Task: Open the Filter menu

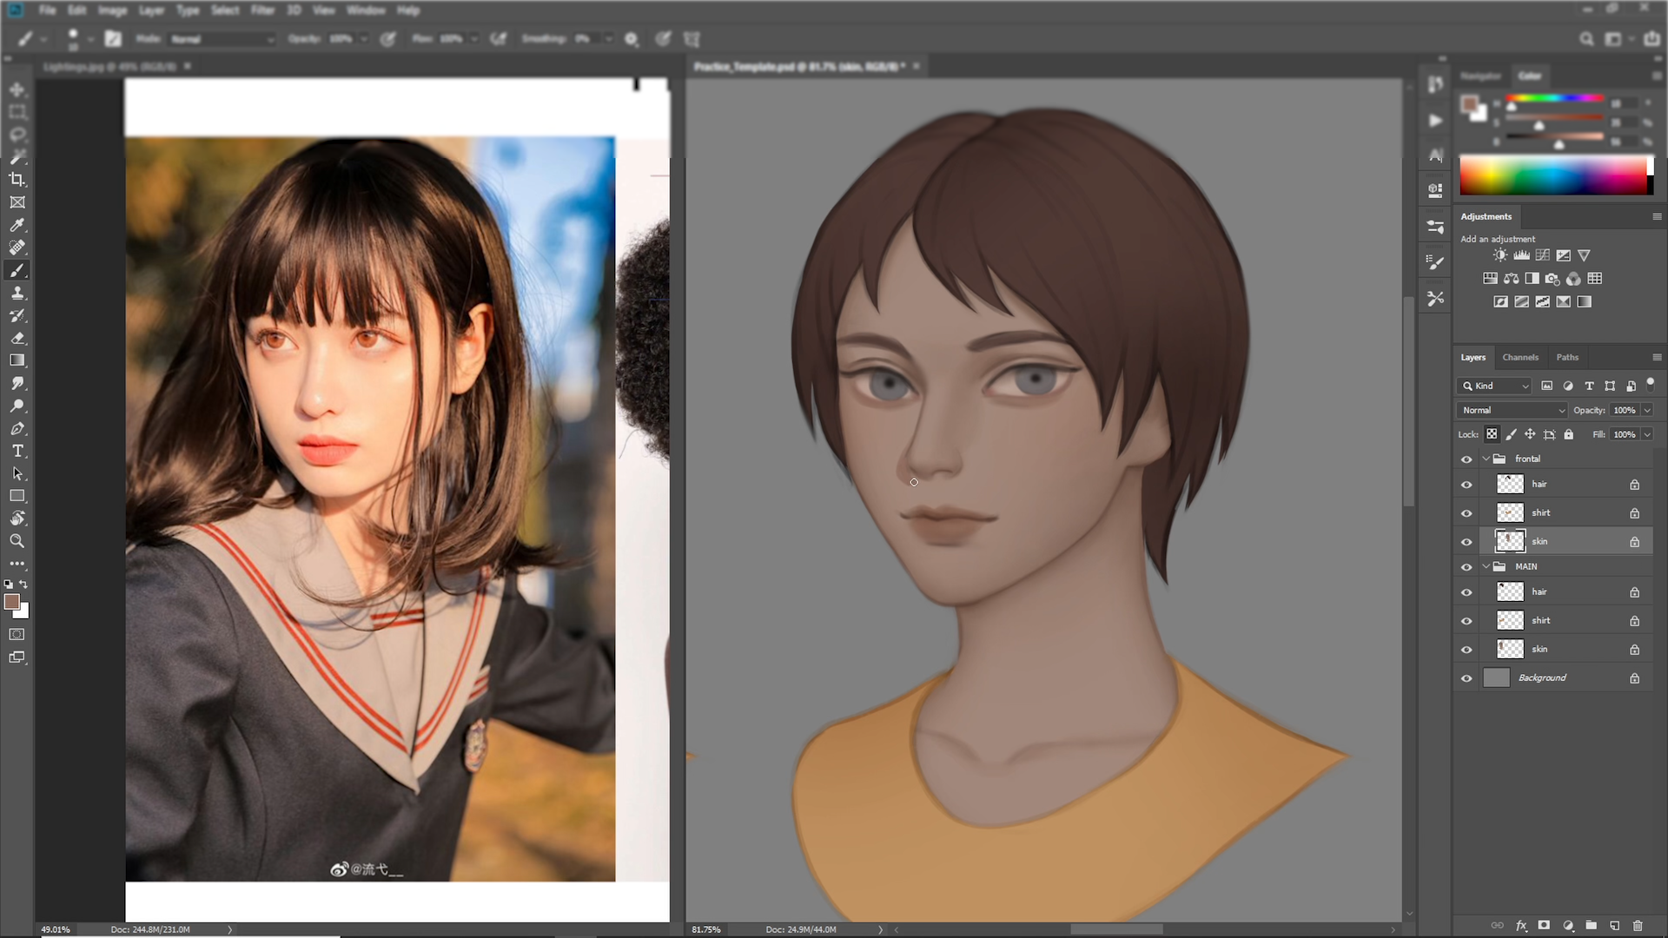Action: coord(262,10)
